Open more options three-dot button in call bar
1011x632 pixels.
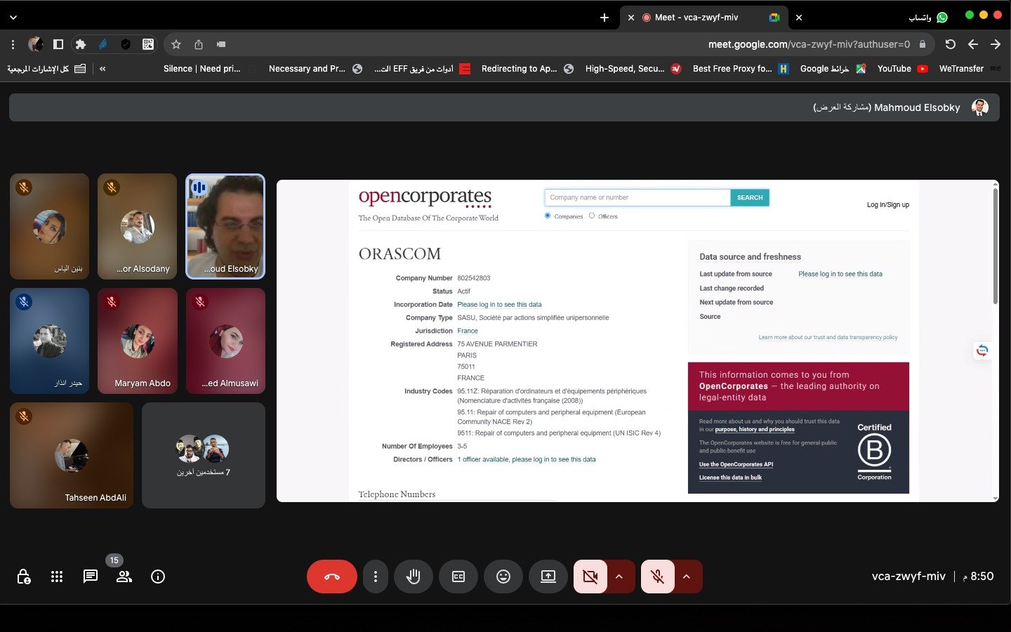(x=376, y=577)
